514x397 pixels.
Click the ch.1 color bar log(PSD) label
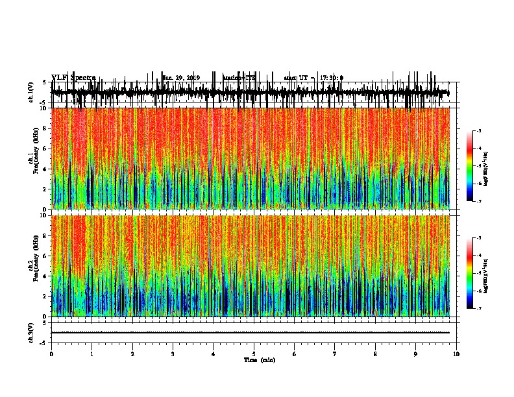point(486,169)
